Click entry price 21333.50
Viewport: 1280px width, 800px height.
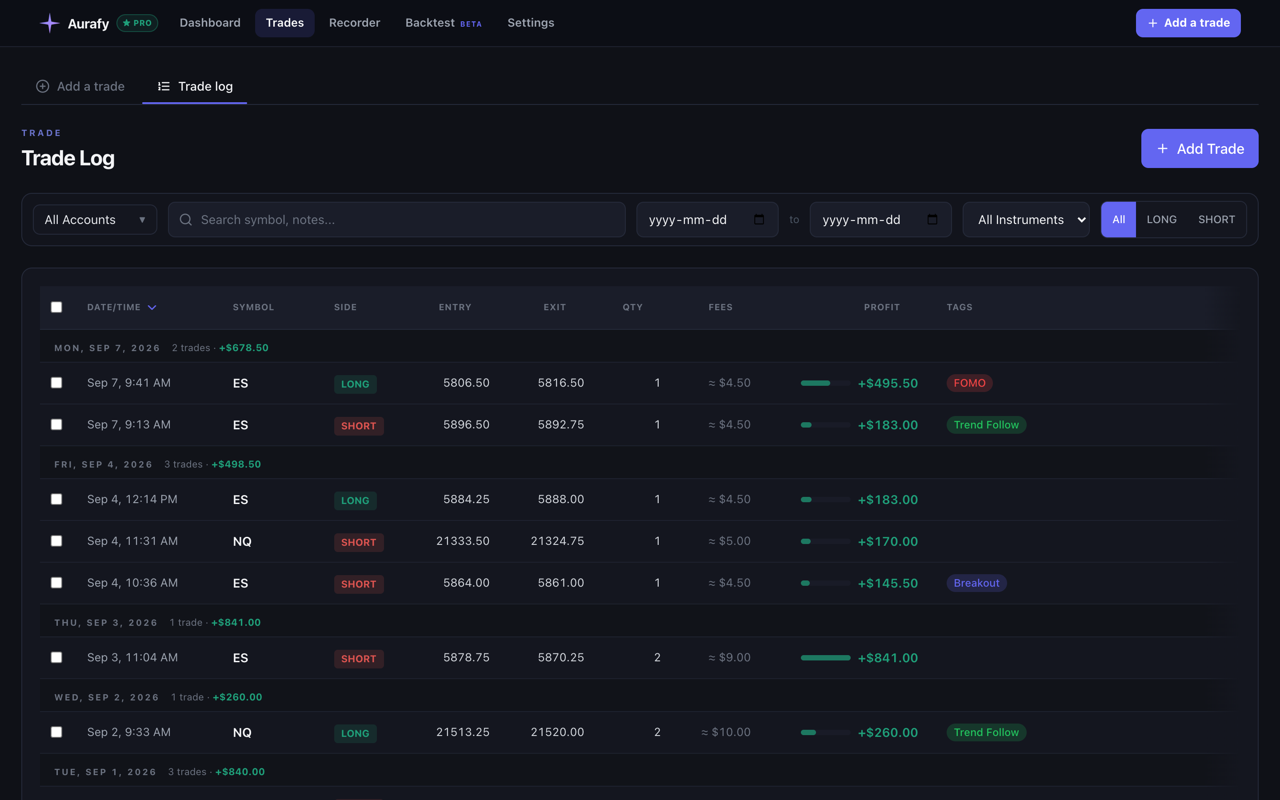coord(463,541)
